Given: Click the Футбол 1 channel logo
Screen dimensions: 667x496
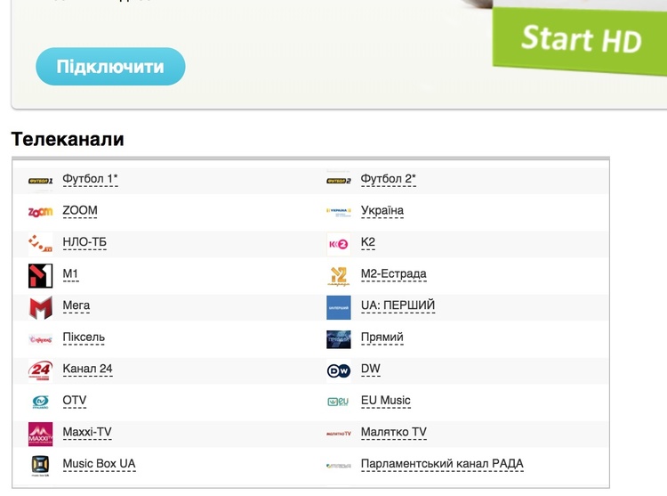Looking at the screenshot, I should click(40, 181).
